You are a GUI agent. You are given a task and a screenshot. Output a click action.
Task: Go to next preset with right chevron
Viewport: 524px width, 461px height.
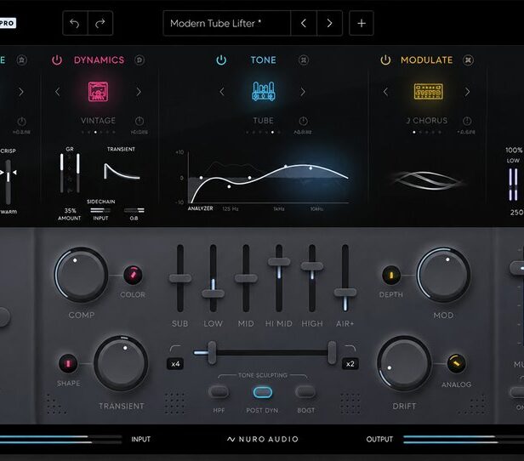coord(329,23)
